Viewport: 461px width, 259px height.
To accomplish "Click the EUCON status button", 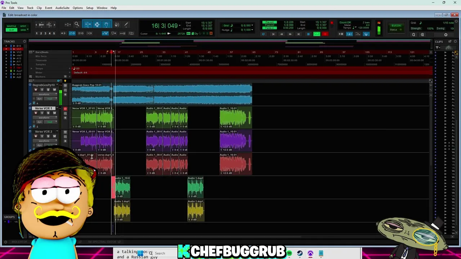I will click(x=396, y=28).
